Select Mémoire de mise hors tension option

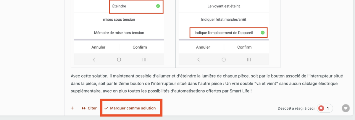pos(119,33)
